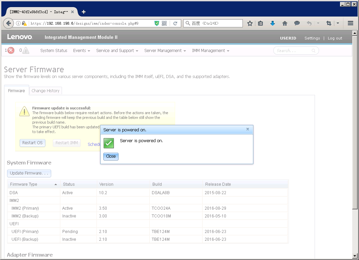Click the red error status icon
359x260 pixels.
click(x=9, y=50)
